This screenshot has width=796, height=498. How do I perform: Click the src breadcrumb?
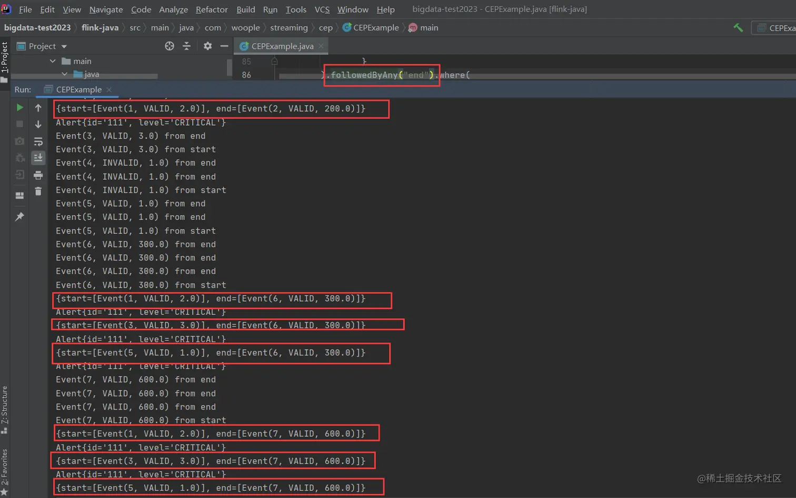[x=135, y=27]
